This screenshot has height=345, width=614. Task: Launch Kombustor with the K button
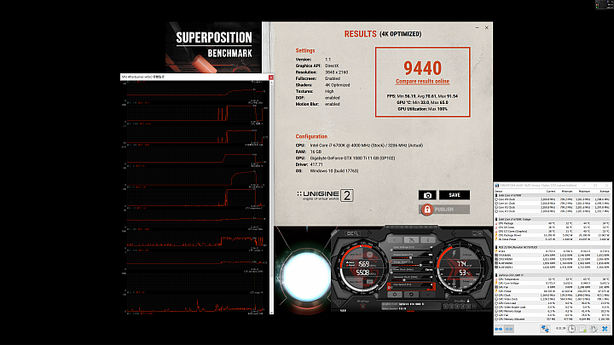[394, 239]
